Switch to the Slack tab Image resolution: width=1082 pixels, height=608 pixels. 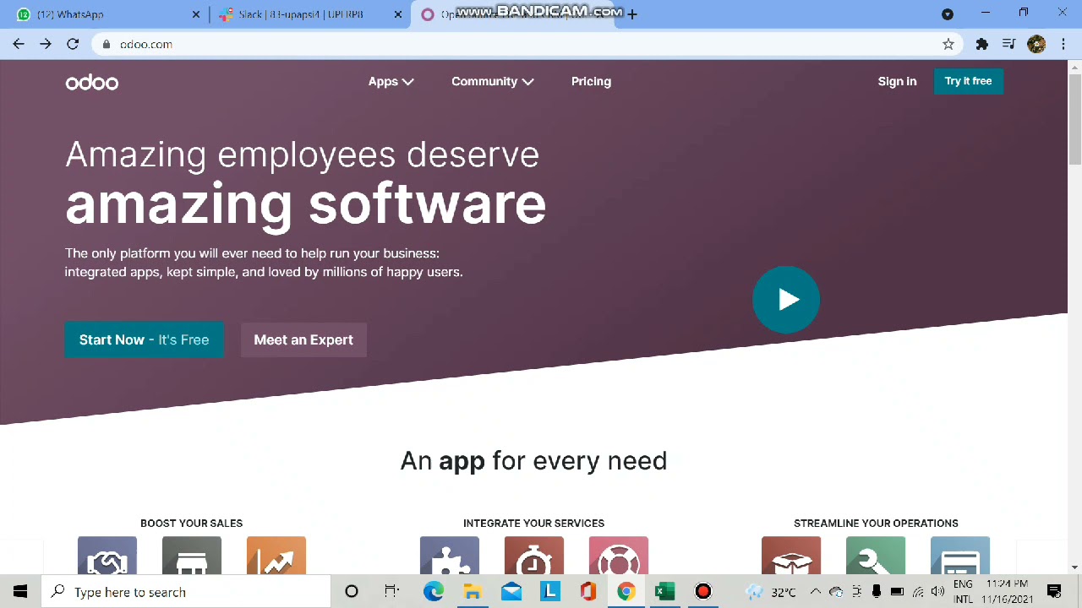303,14
